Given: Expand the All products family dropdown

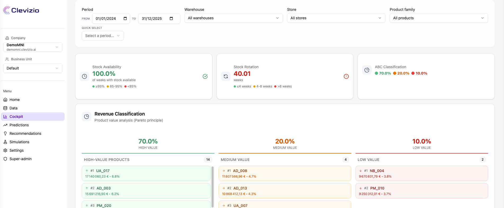Looking at the screenshot, I should click(x=439, y=18).
